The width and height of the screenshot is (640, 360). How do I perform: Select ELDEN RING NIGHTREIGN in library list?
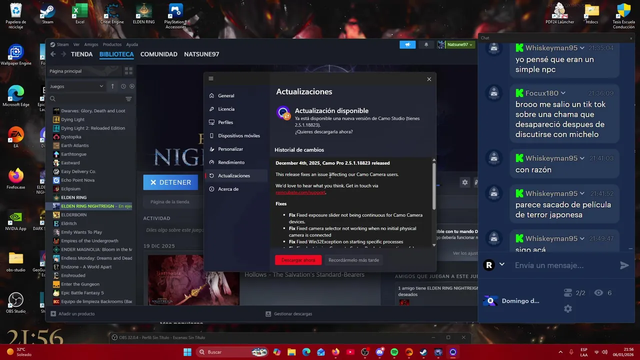pos(91,206)
